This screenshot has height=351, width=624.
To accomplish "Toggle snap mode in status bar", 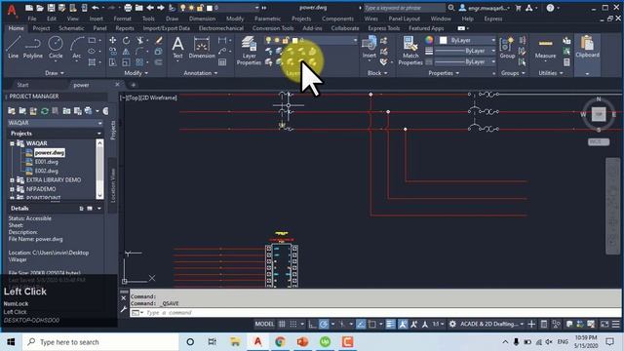I will click(293, 325).
